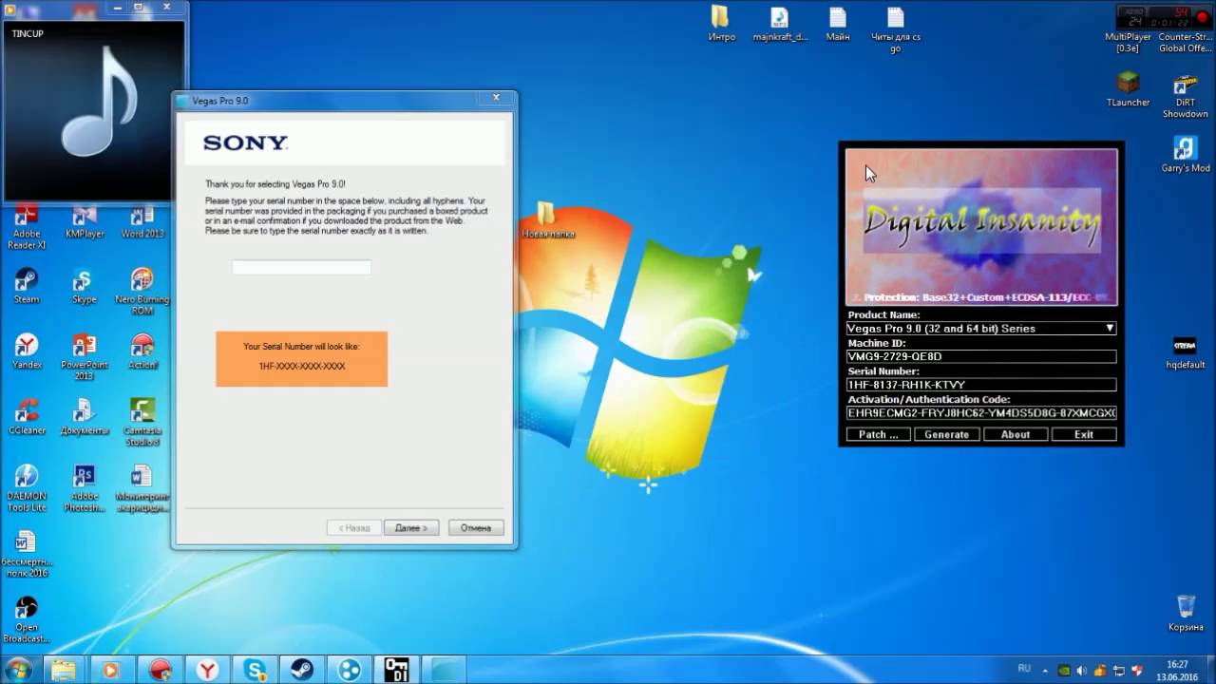Select the Adobe Photoshop desktop shortcut

tap(85, 488)
